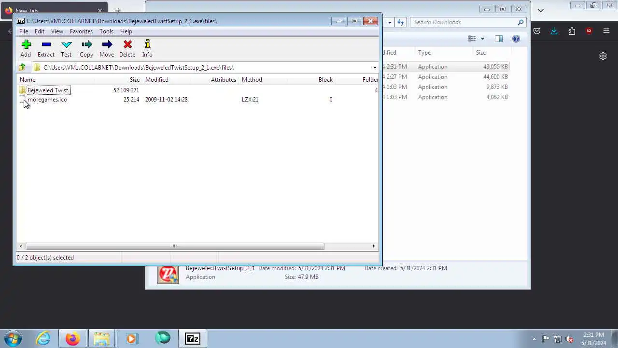Open the Windows Start menu
This screenshot has height=348, width=618.
pyautogui.click(x=13, y=338)
